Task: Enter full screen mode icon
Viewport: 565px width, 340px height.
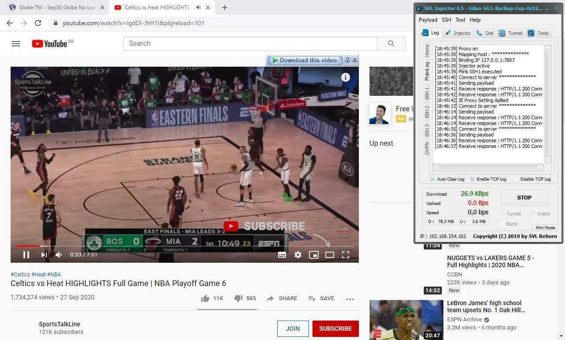Action: (346, 255)
